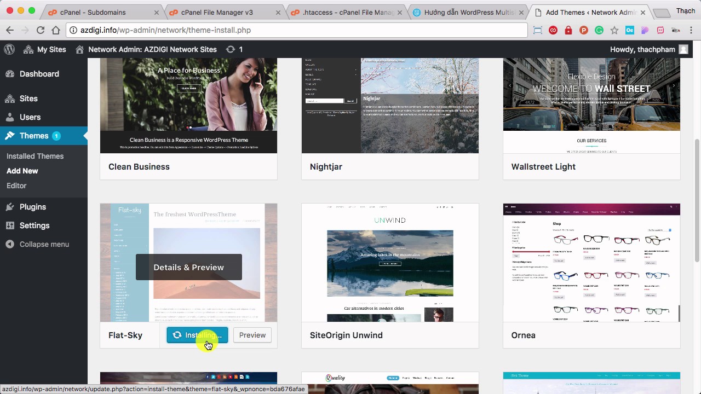Click the thachpham user avatar
701x394 pixels.
[x=683, y=49]
